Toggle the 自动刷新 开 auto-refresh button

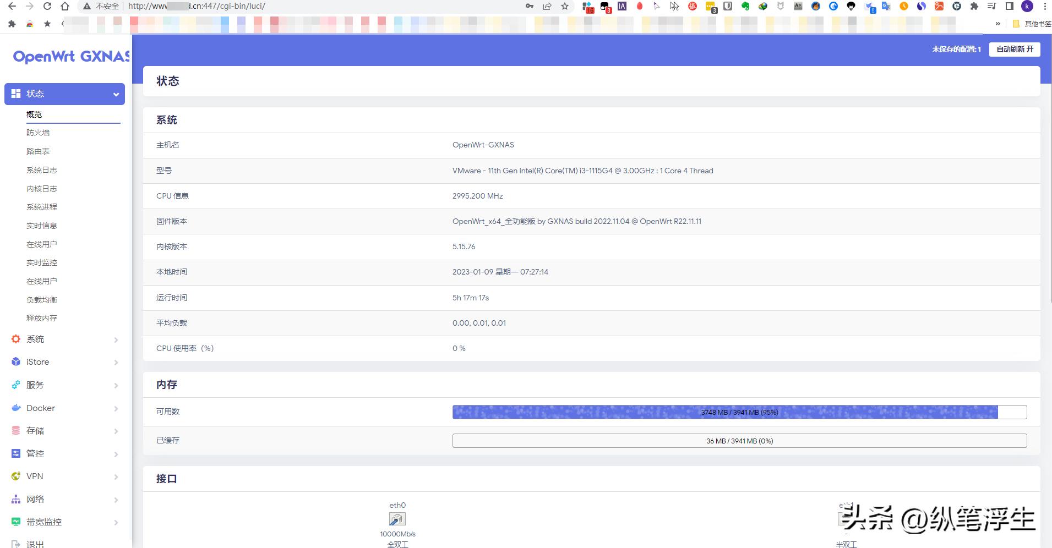pos(1015,49)
